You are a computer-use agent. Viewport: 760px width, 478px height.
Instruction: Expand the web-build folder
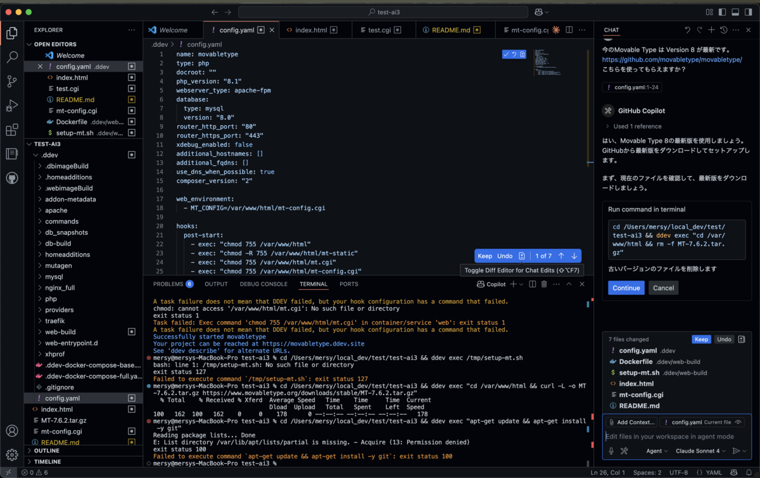[60, 332]
